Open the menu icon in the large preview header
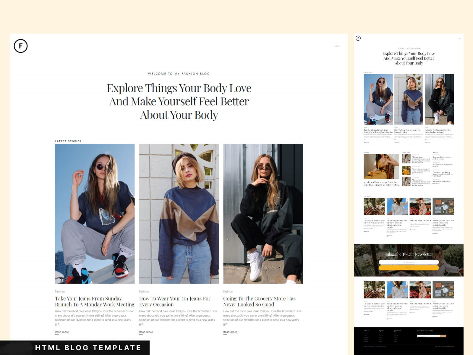The width and height of the screenshot is (473, 355). click(x=336, y=46)
